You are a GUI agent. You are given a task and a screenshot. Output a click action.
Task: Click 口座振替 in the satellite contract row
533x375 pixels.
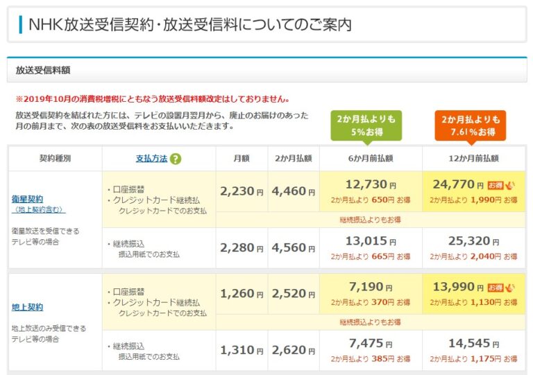tap(128, 189)
